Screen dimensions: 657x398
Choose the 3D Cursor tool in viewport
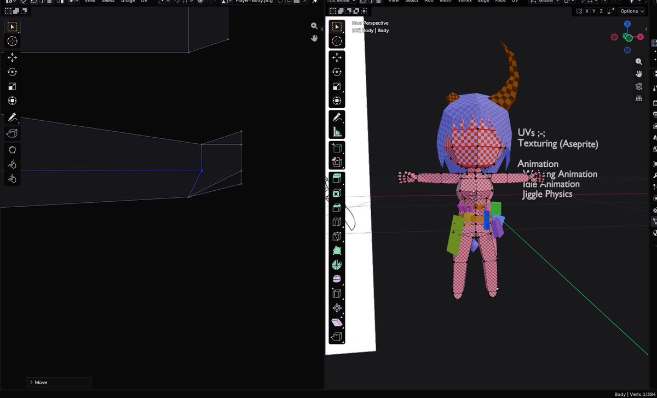(337, 41)
